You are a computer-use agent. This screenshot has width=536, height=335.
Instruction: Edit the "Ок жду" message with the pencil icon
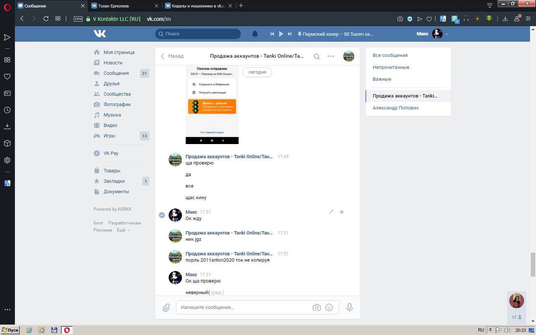click(331, 212)
